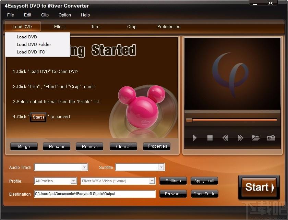
Task: Click the orange playback progress bar
Action: (235, 120)
